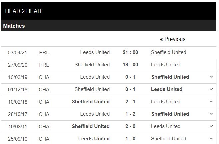Expand the 25/09/10 match row chevron
Image resolution: width=219 pixels, height=144 pixels.
(211, 139)
